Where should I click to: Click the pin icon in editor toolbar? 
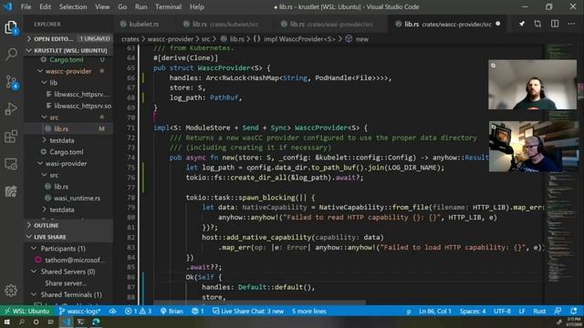point(522,24)
